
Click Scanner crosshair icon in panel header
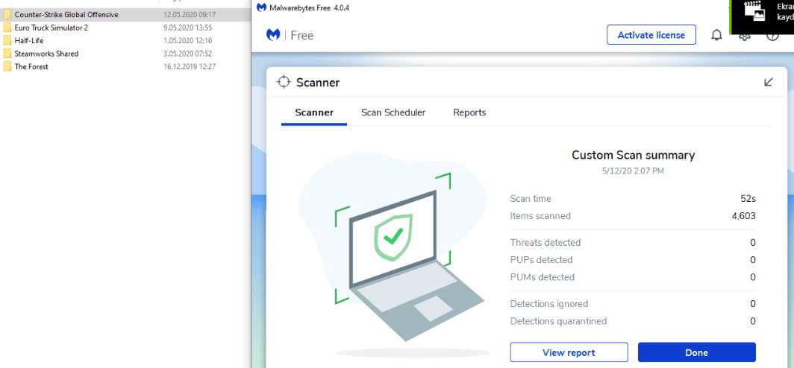(x=284, y=82)
